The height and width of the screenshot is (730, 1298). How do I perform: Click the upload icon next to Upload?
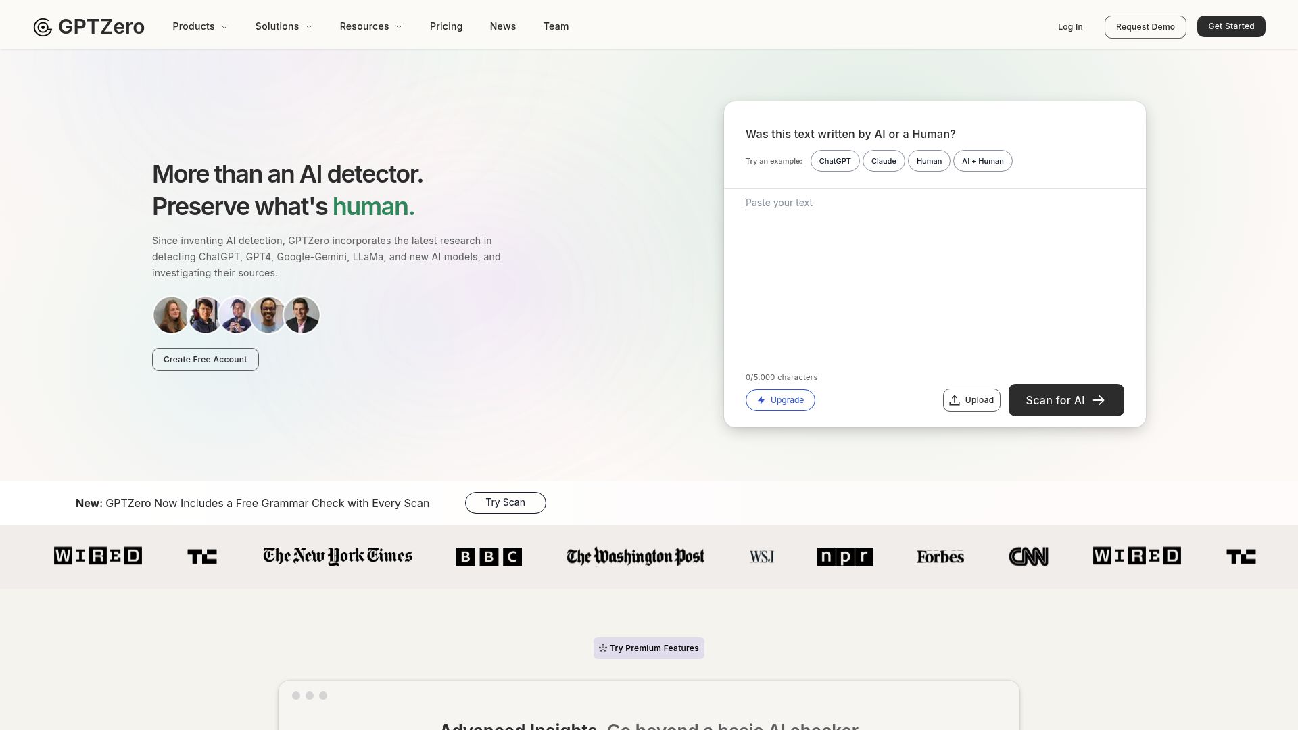[x=955, y=399]
